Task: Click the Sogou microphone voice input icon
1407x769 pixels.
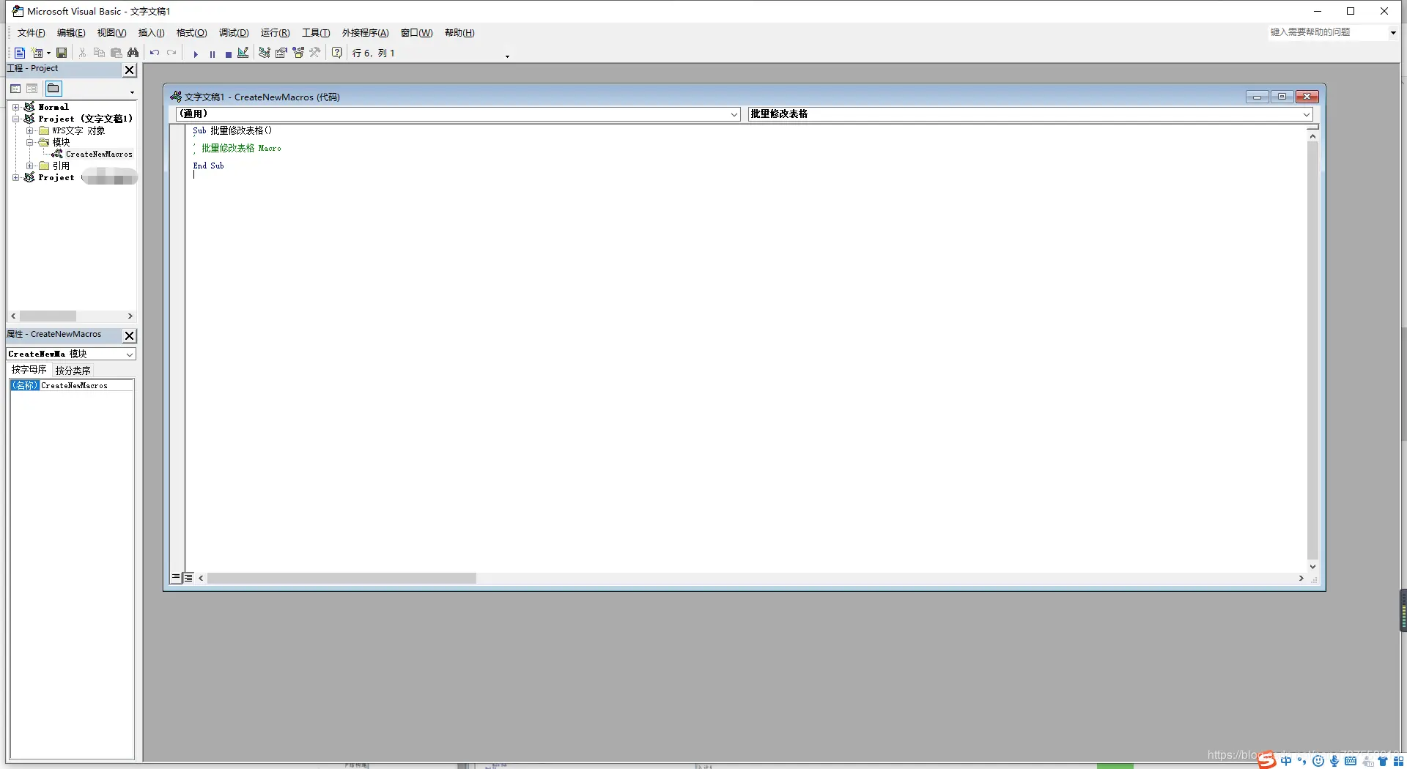Action: coord(1334,761)
